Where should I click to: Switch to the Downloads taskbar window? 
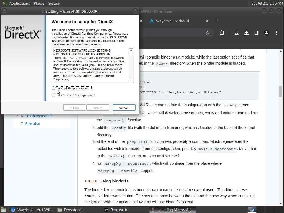click(x=71, y=210)
